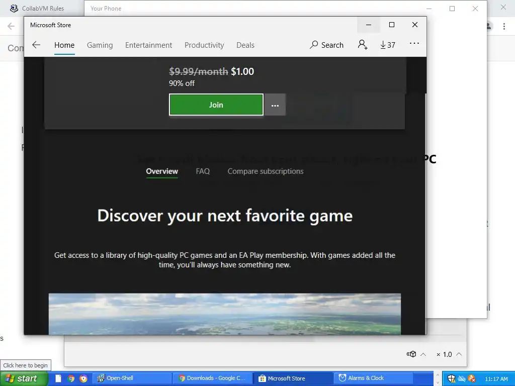Click the cube list icon in bottom panel
The height and width of the screenshot is (386, 515).
pos(411,354)
